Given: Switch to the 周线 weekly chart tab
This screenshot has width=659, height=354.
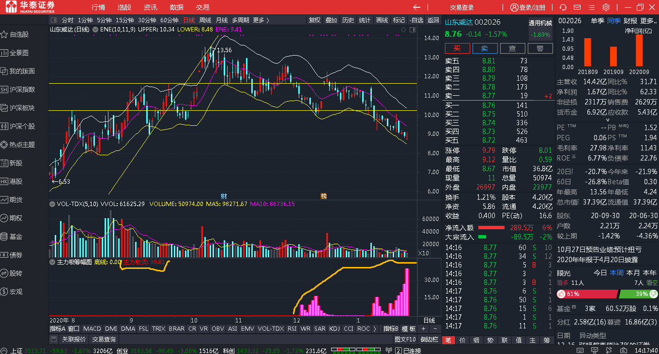Looking at the screenshot, I should coord(205,20).
